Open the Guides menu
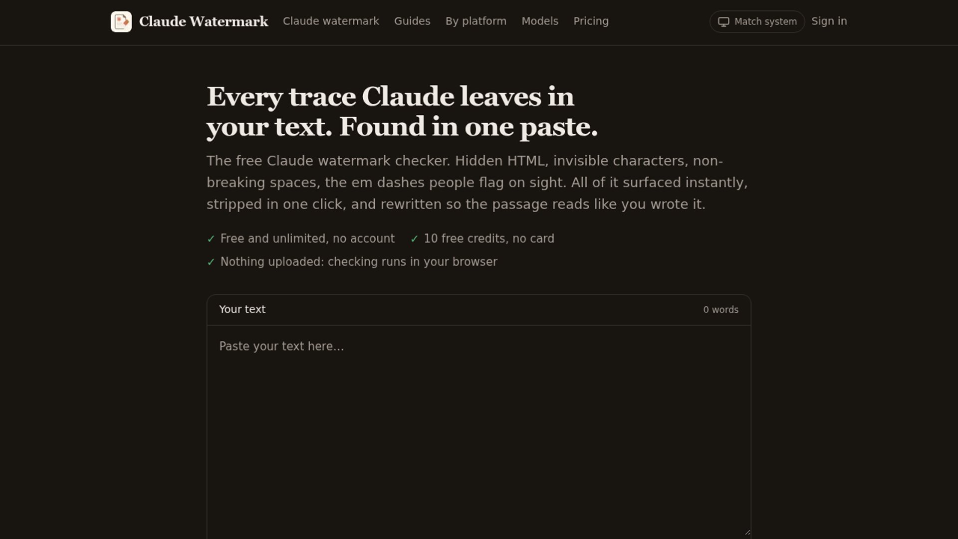 click(412, 21)
